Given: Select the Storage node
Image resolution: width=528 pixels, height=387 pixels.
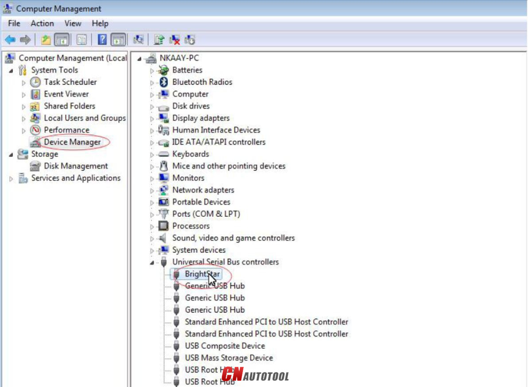Looking at the screenshot, I should pos(45,154).
